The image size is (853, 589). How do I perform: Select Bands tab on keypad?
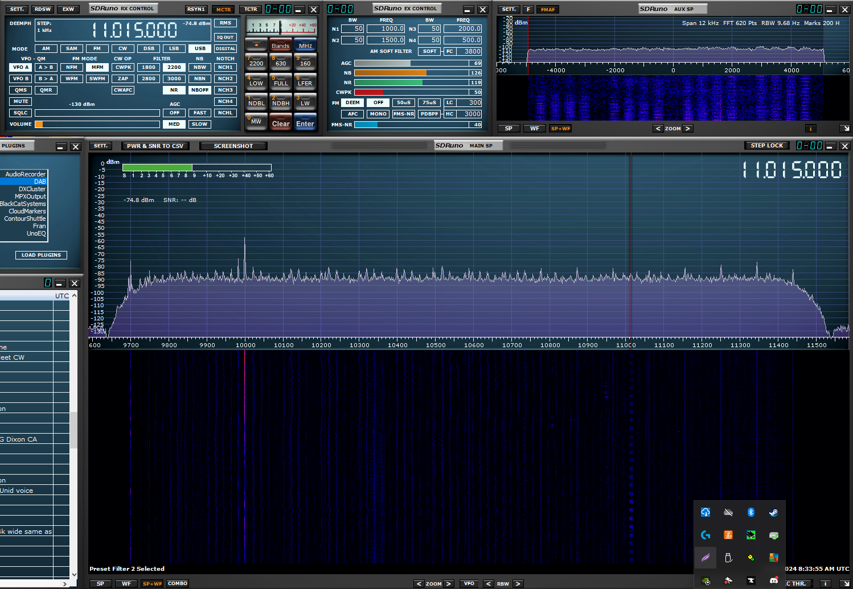(x=280, y=46)
